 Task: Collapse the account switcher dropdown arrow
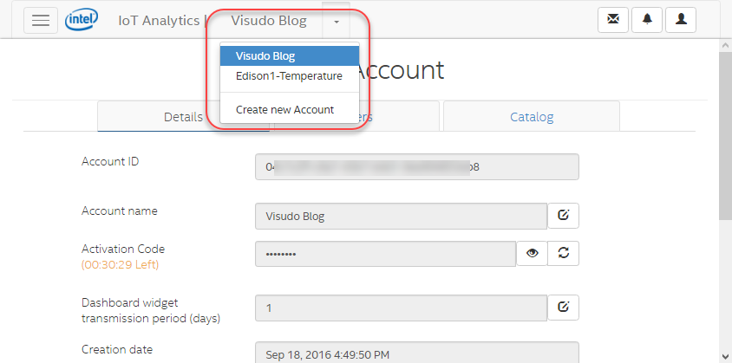point(335,21)
